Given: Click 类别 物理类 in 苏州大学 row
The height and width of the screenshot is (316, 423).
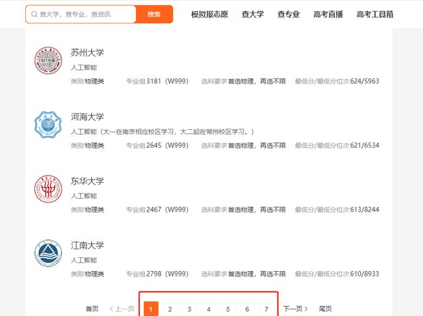Looking at the screenshot, I should click(87, 81).
